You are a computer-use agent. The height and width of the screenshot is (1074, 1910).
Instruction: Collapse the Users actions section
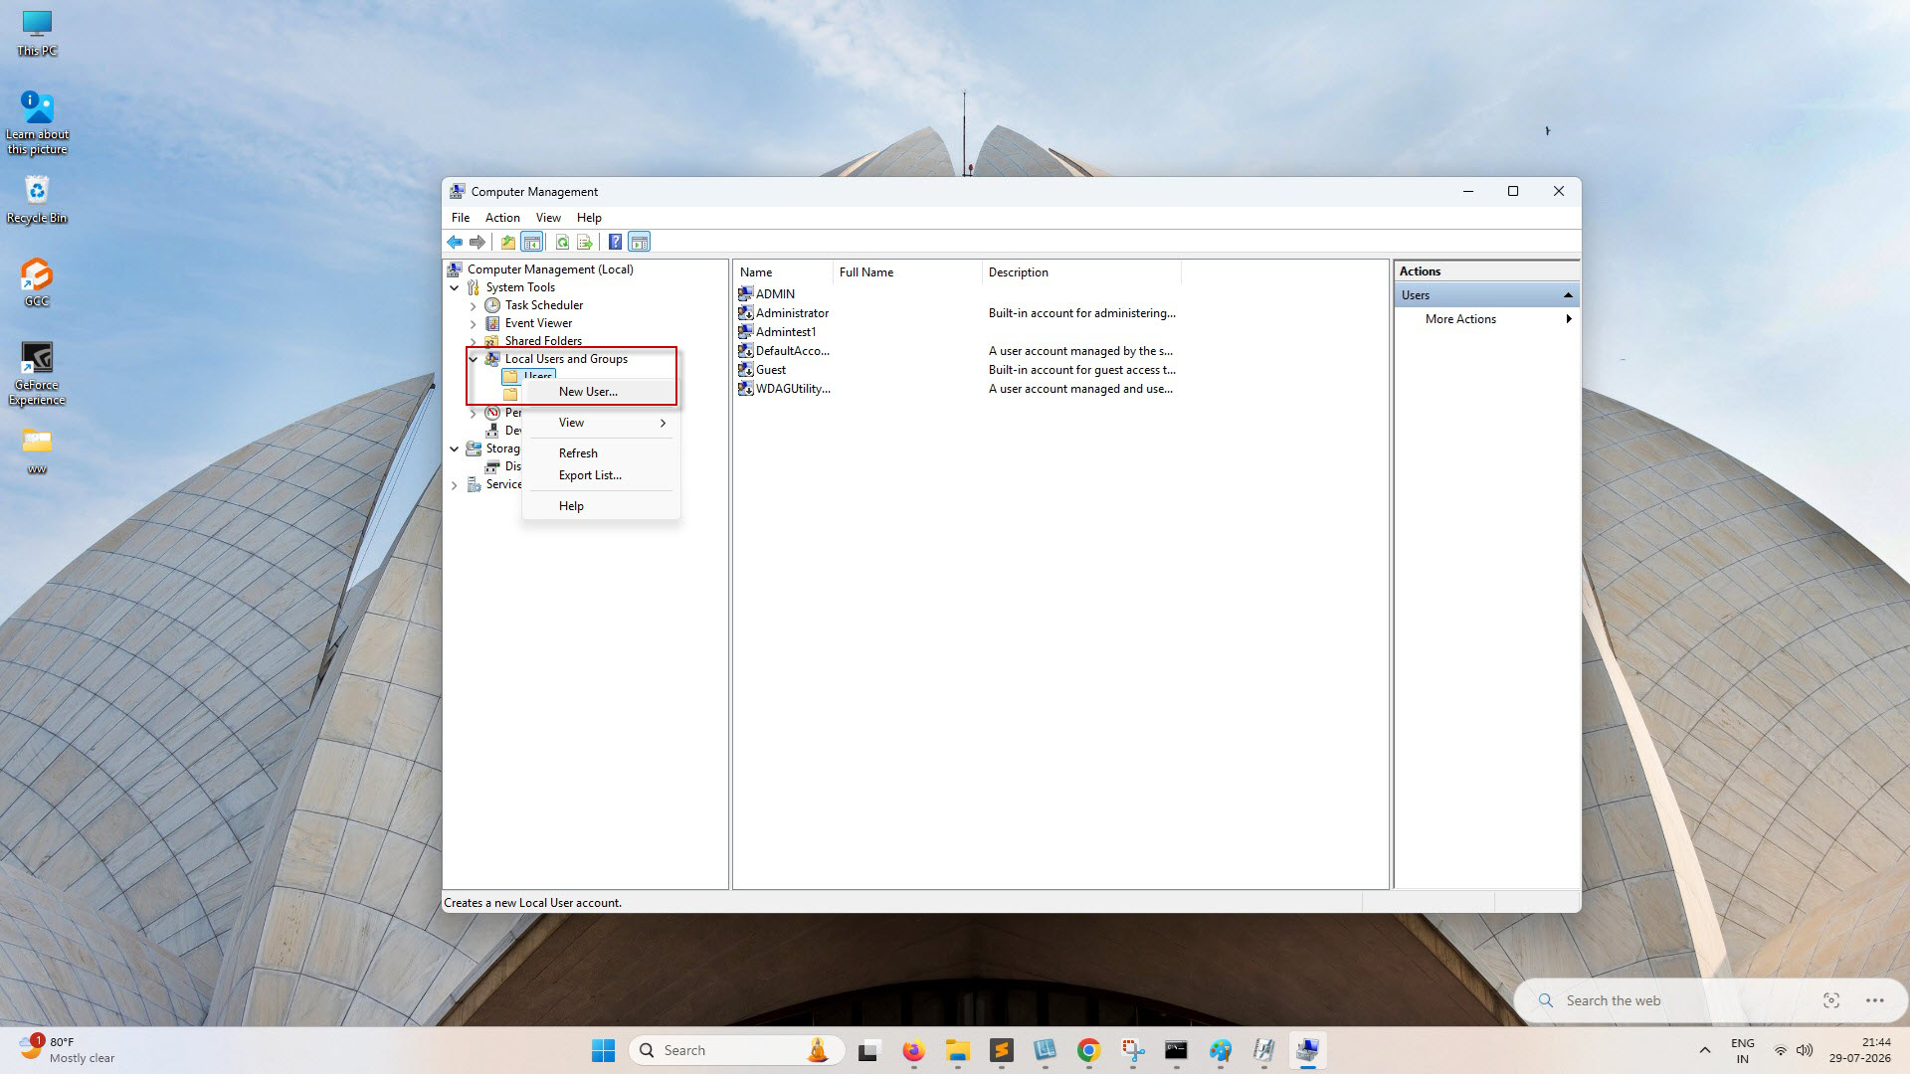pos(1568,295)
